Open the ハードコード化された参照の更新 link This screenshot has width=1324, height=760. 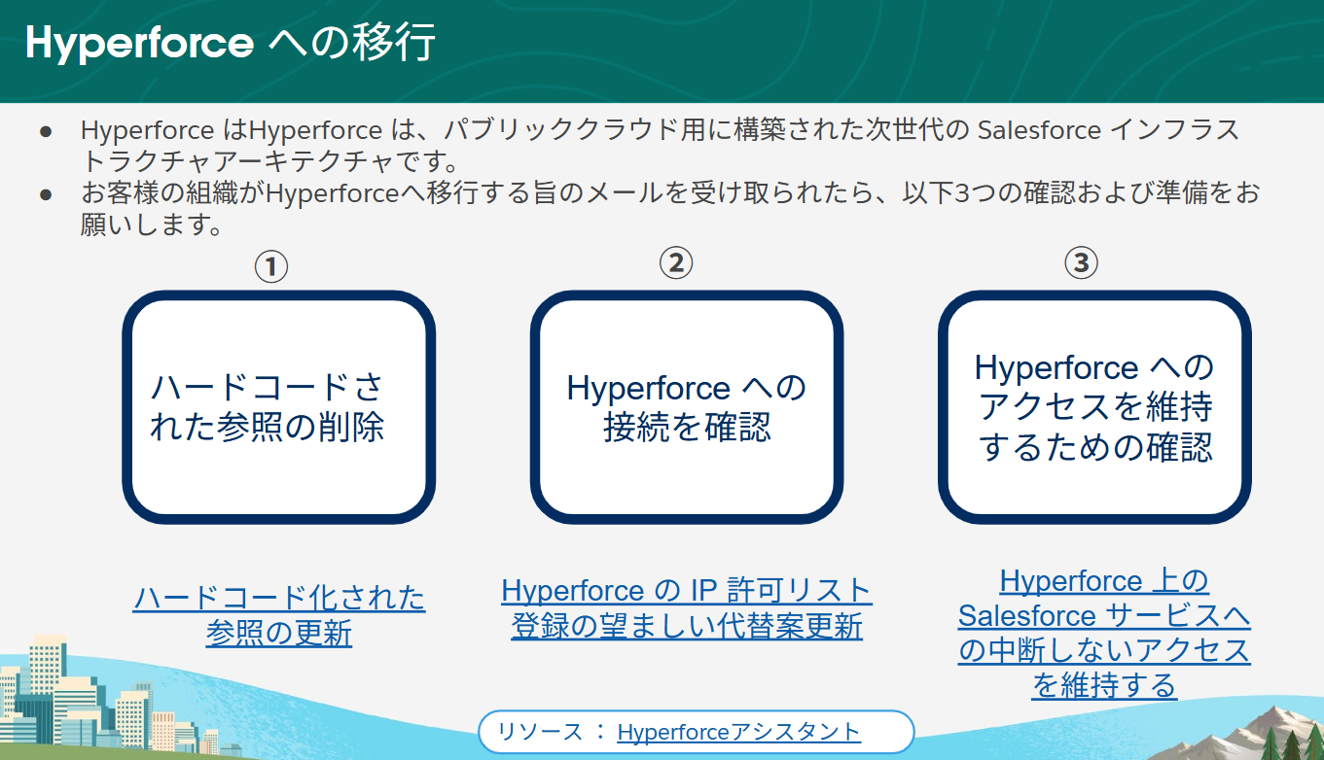[279, 614]
